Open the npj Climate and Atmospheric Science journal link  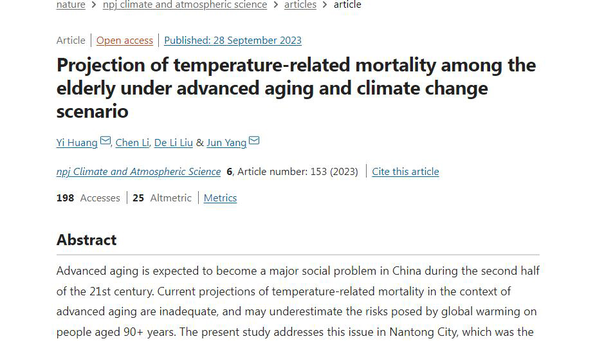tap(139, 171)
